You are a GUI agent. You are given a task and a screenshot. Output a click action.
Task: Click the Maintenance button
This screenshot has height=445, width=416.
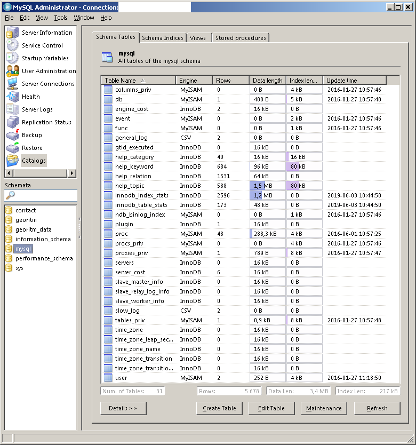click(x=324, y=408)
